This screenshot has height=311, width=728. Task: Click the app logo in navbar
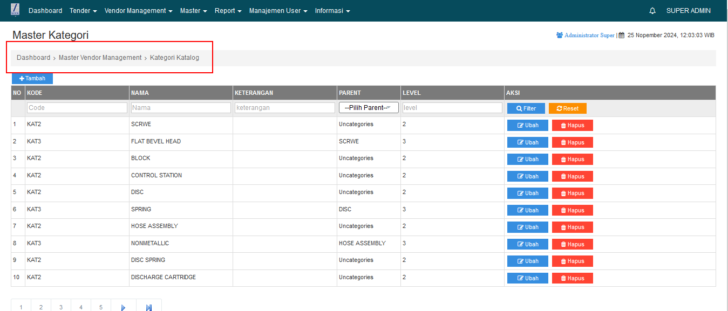[x=15, y=11]
